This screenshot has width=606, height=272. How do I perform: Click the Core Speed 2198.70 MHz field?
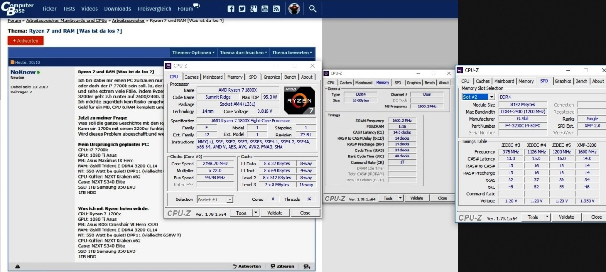[215, 164]
